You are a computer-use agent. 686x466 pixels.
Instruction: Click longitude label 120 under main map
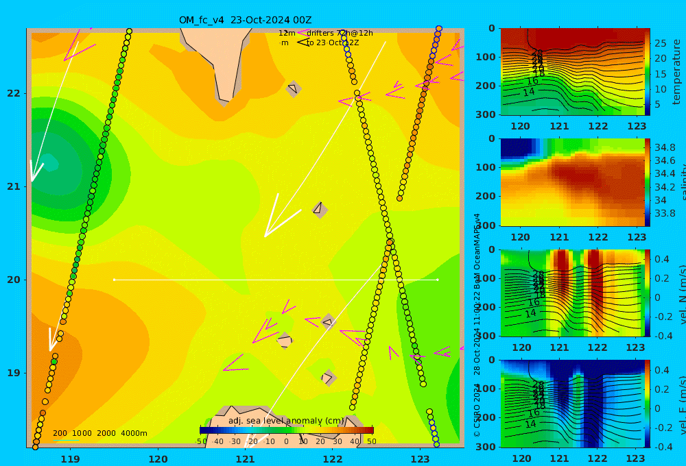[x=158, y=459]
